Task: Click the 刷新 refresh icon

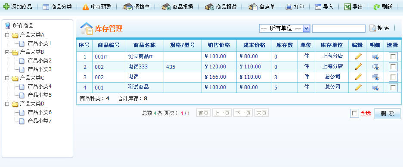Action: pyautogui.click(x=377, y=7)
